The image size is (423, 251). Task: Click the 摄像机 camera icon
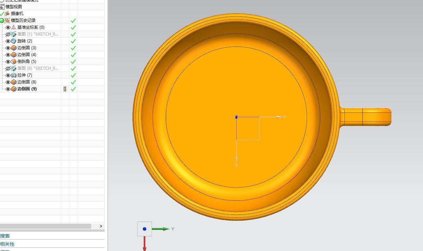(7, 14)
